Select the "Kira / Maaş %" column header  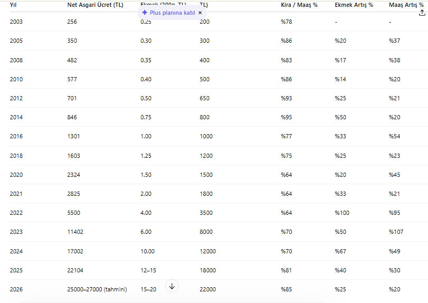pyautogui.click(x=299, y=5)
